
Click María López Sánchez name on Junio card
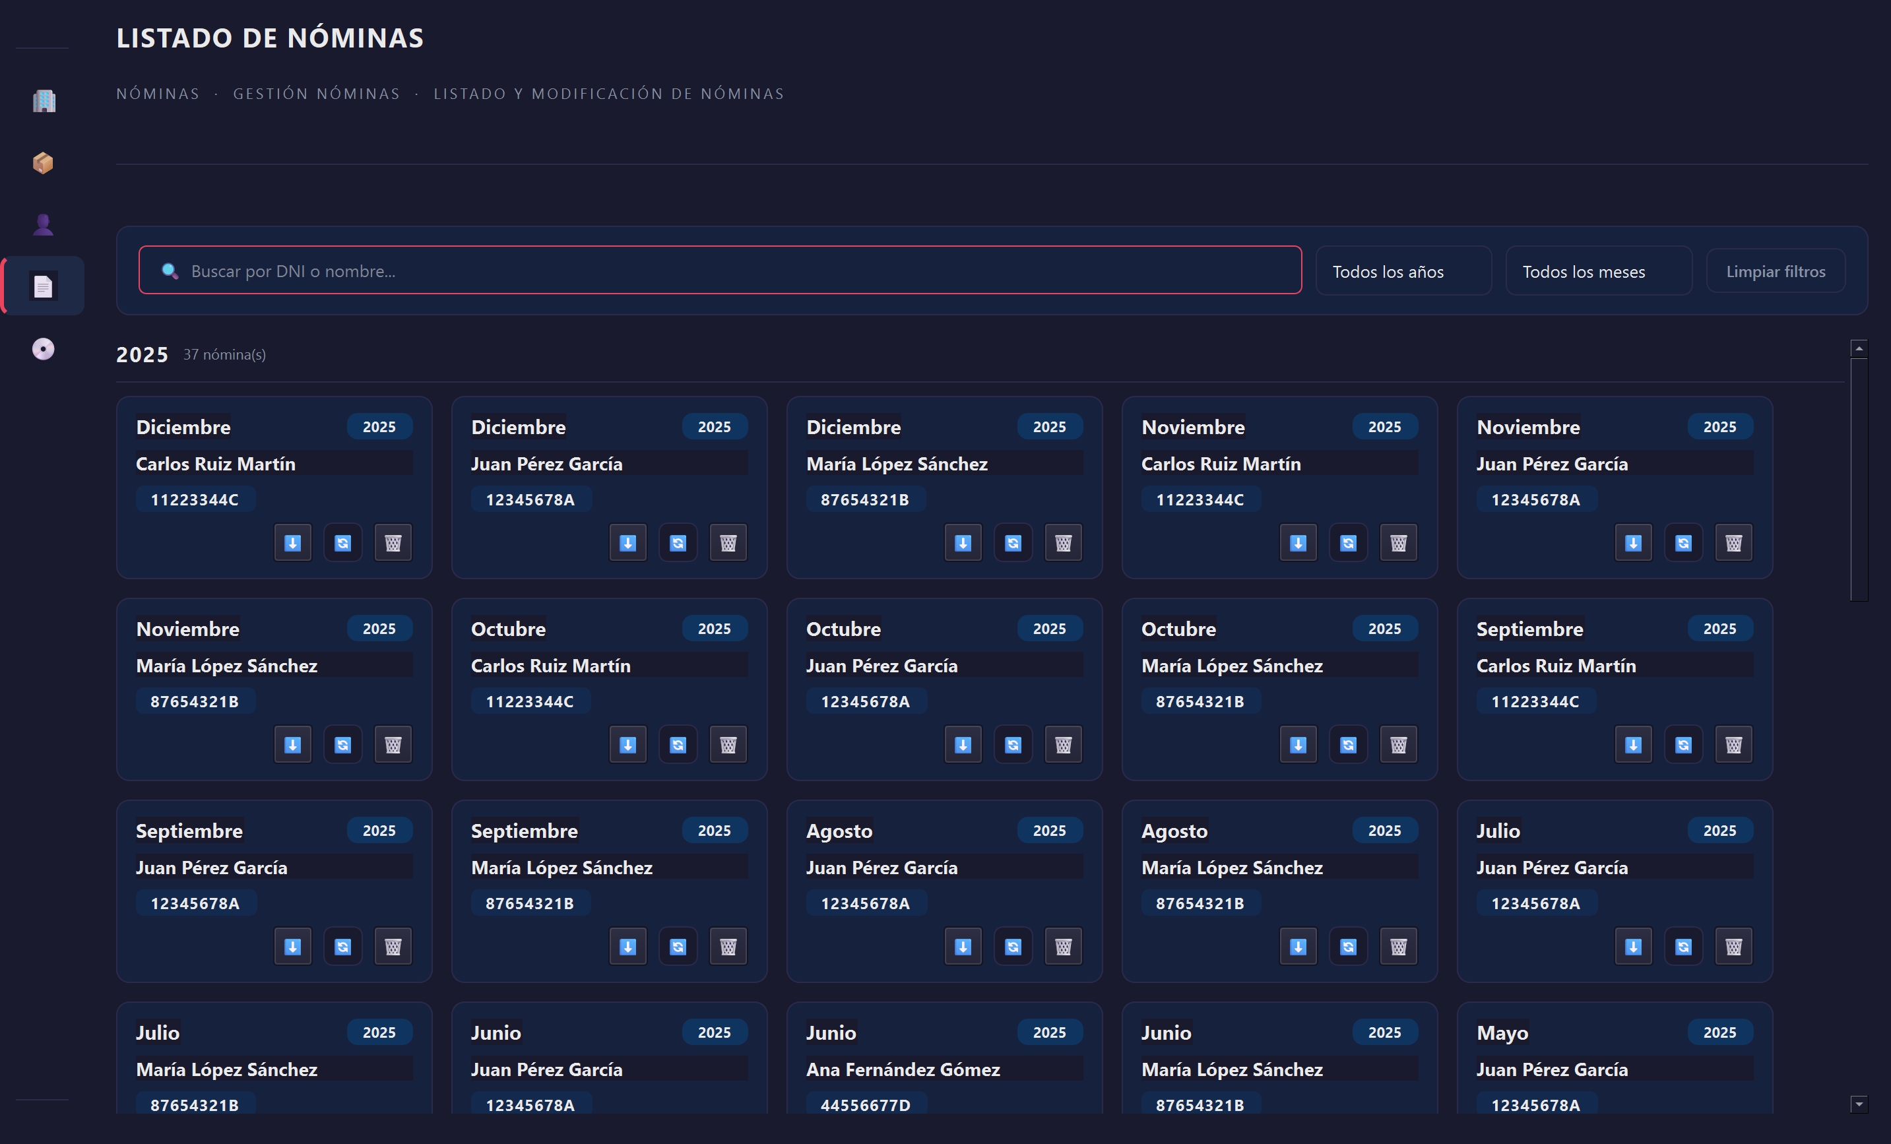(x=1233, y=1069)
